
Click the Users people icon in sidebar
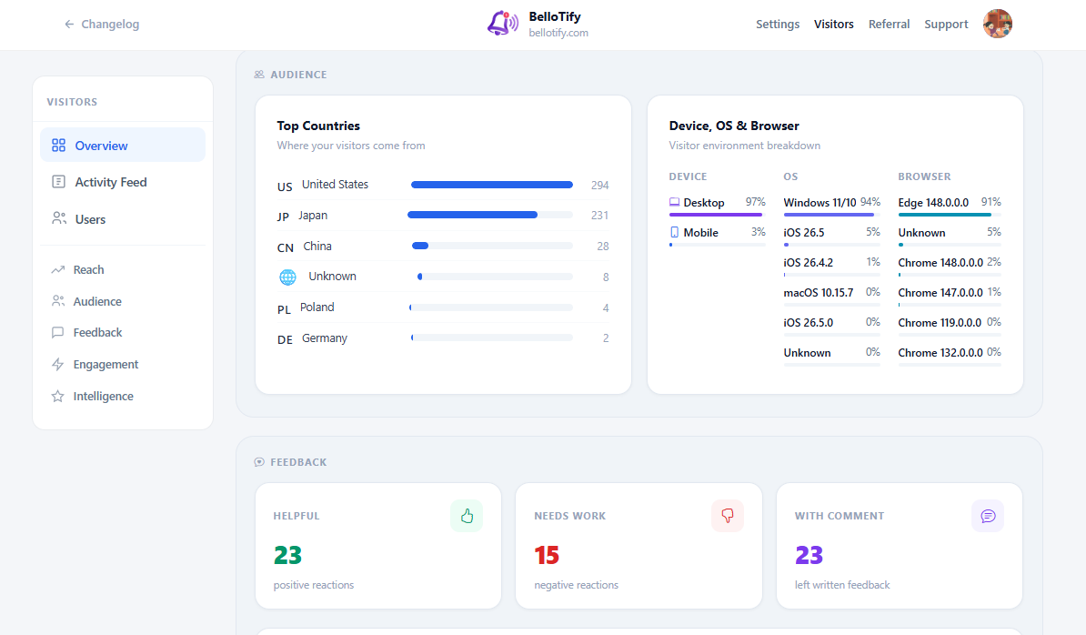(x=59, y=218)
